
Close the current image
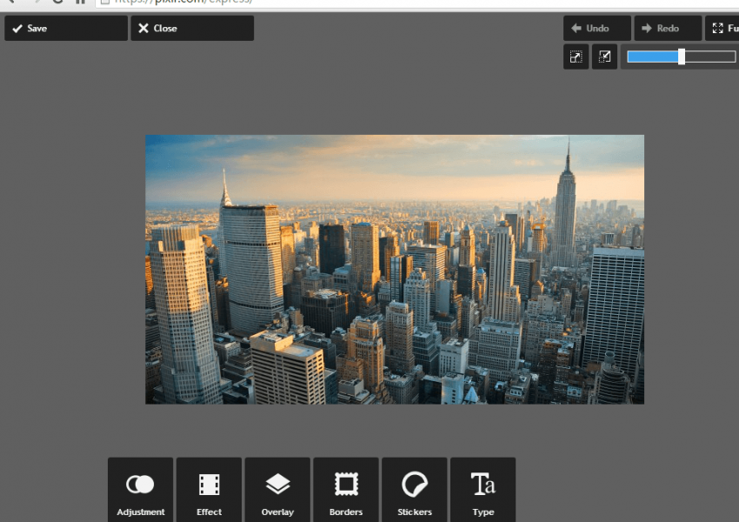coord(192,28)
